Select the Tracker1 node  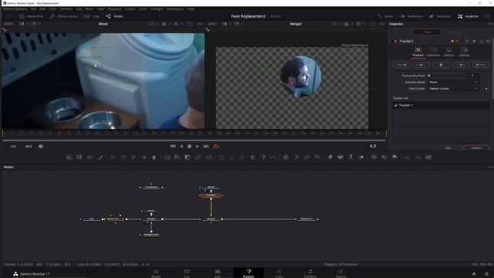(211, 195)
